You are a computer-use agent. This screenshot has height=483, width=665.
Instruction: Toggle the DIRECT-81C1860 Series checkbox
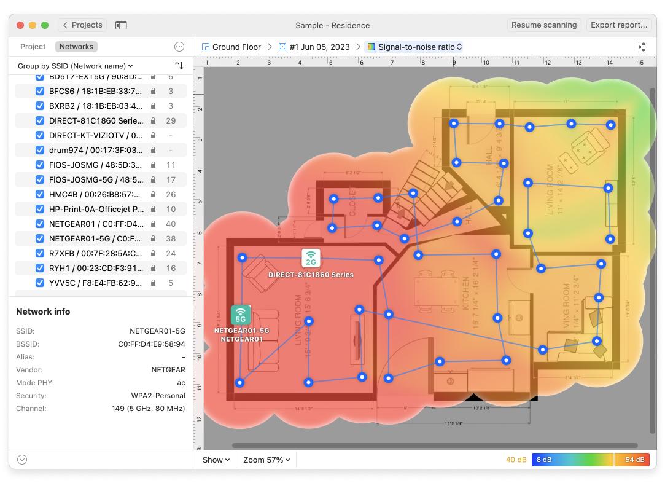[40, 120]
